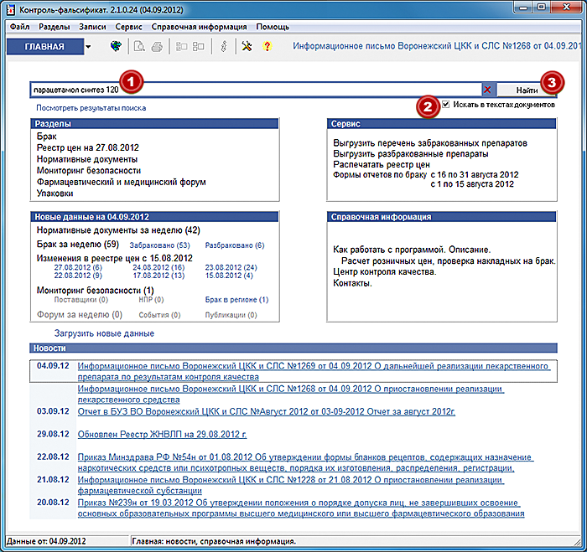Open 'Приказ №239н от 19.03.2012' news item
The image size is (587, 552).
[301, 508]
